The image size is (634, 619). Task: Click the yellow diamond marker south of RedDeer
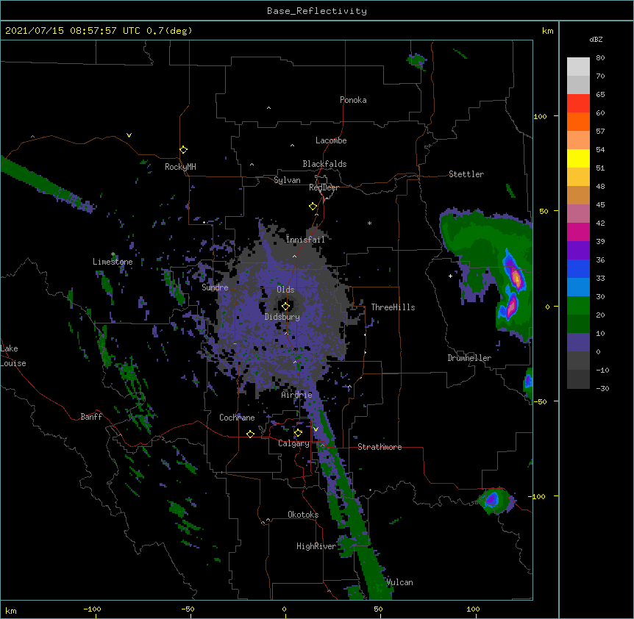pyautogui.click(x=313, y=207)
